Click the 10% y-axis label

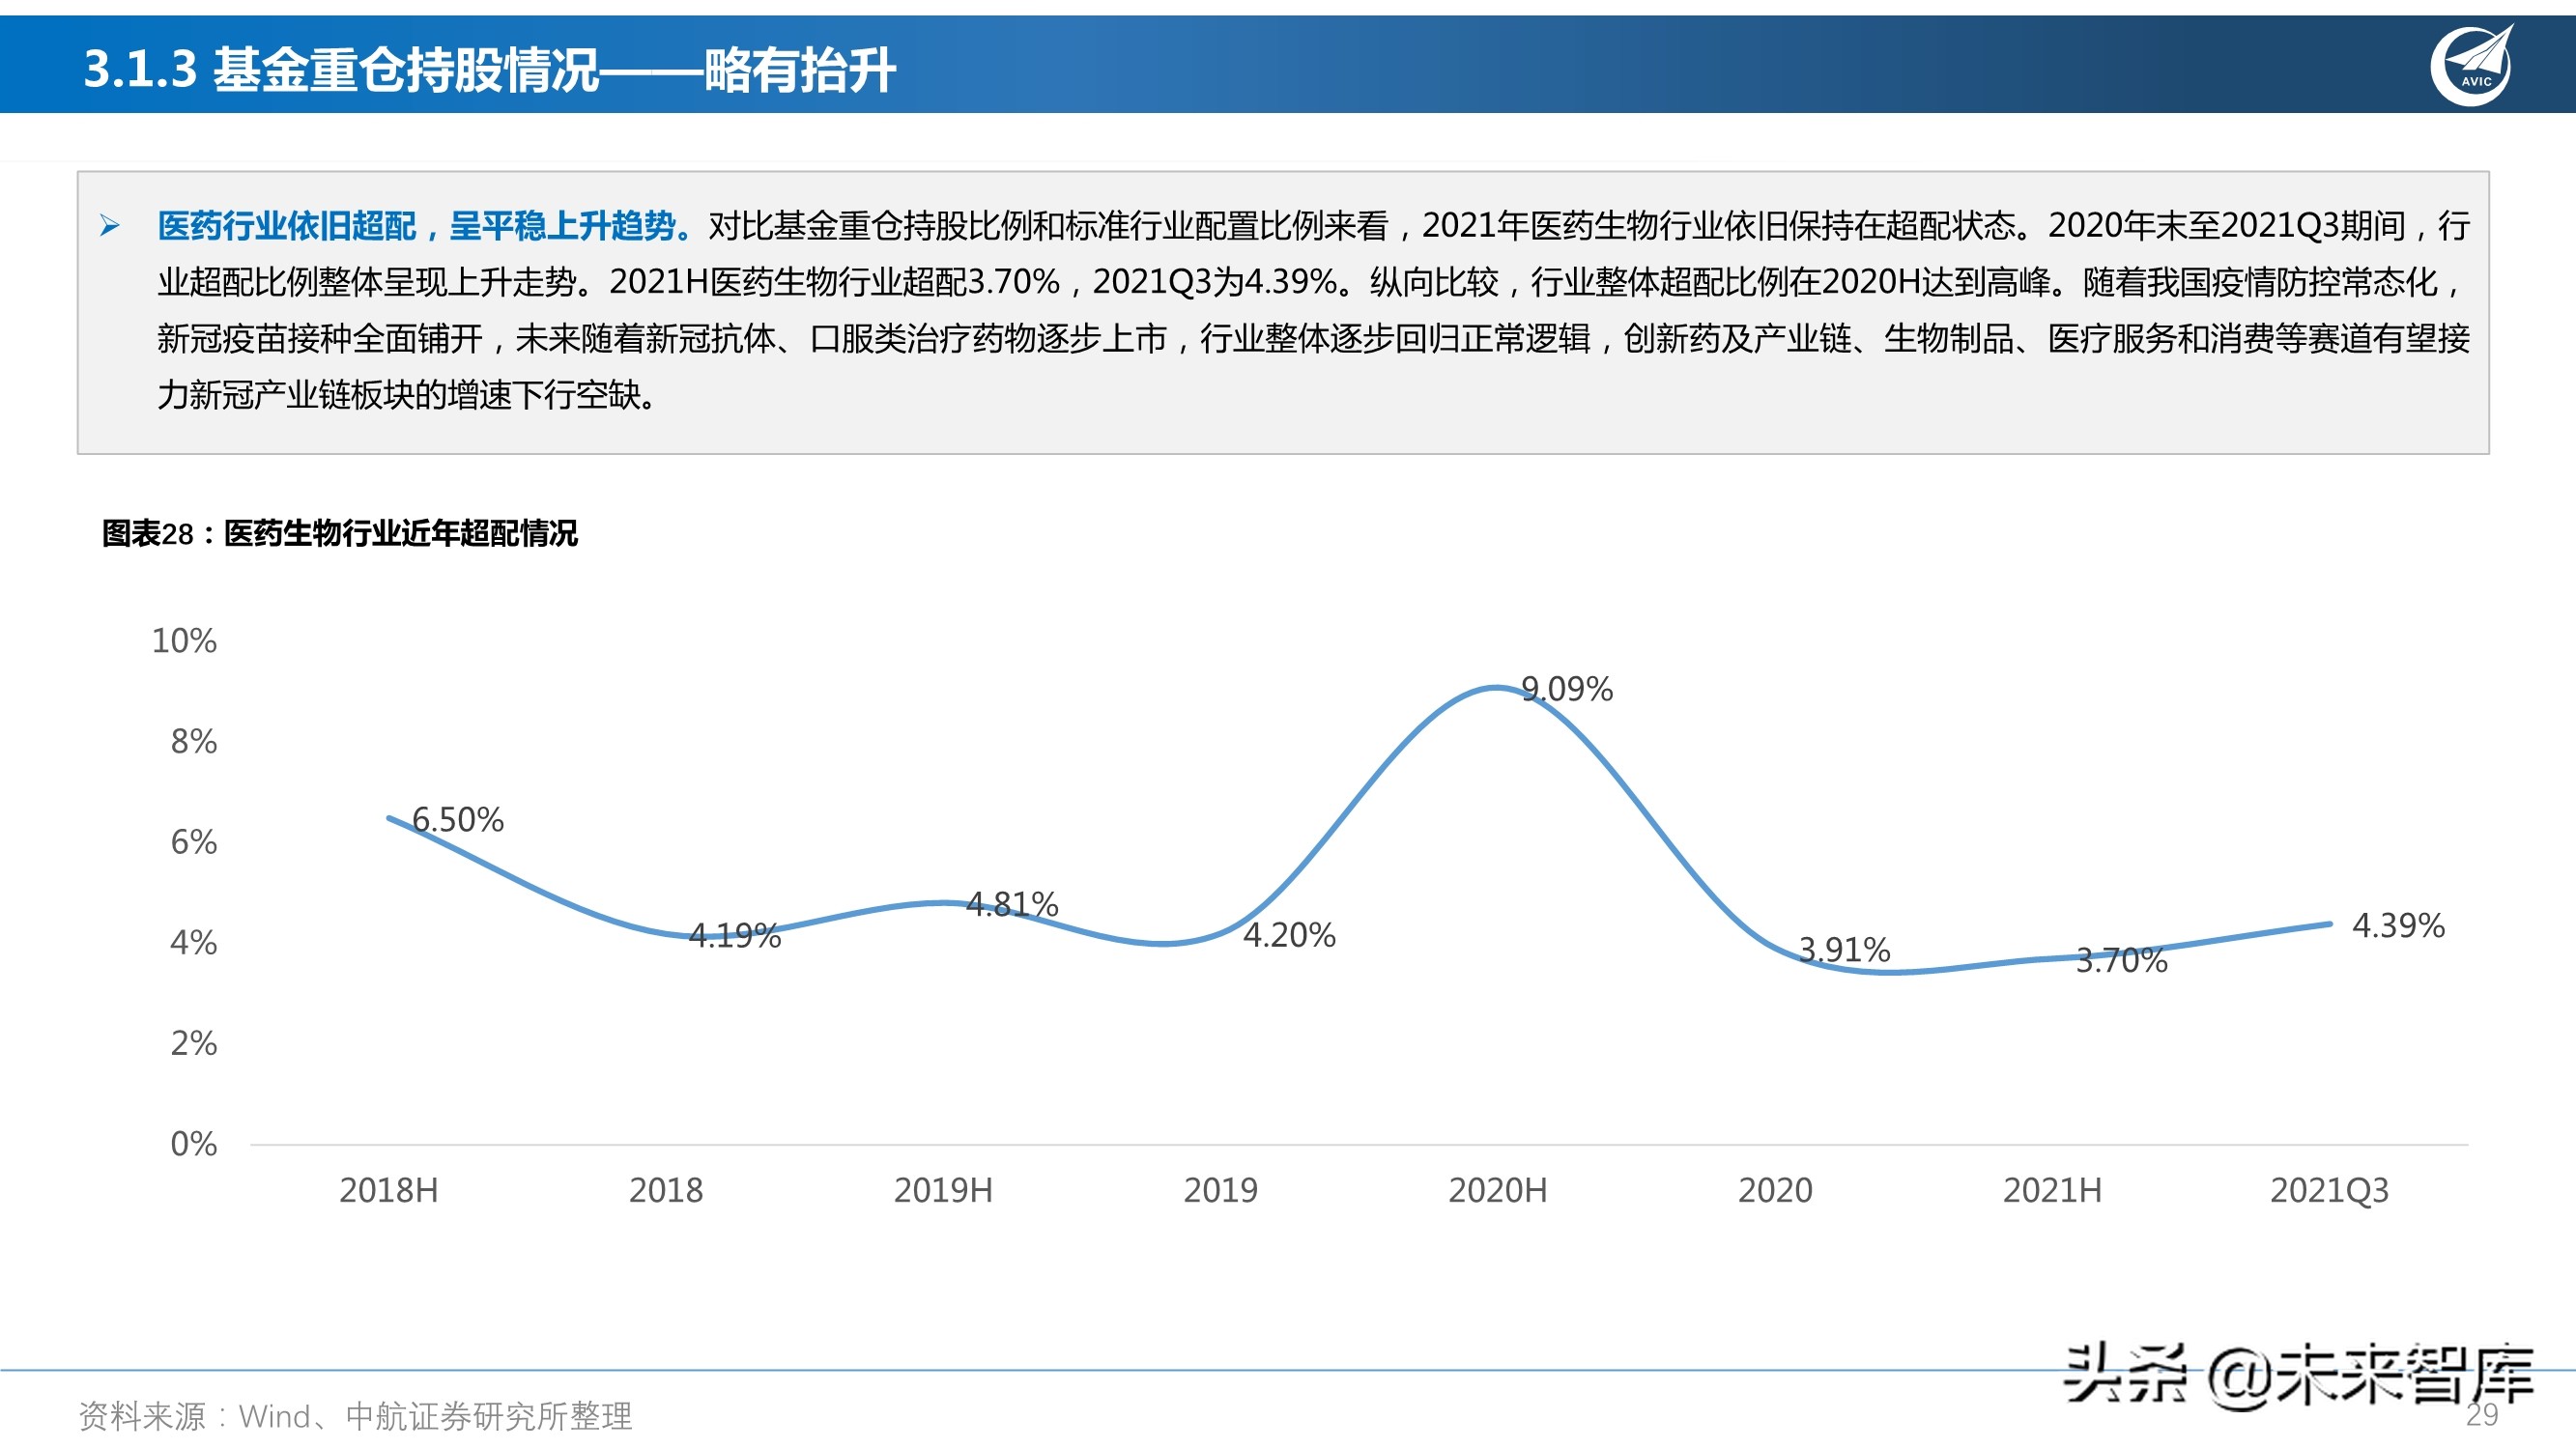[184, 641]
